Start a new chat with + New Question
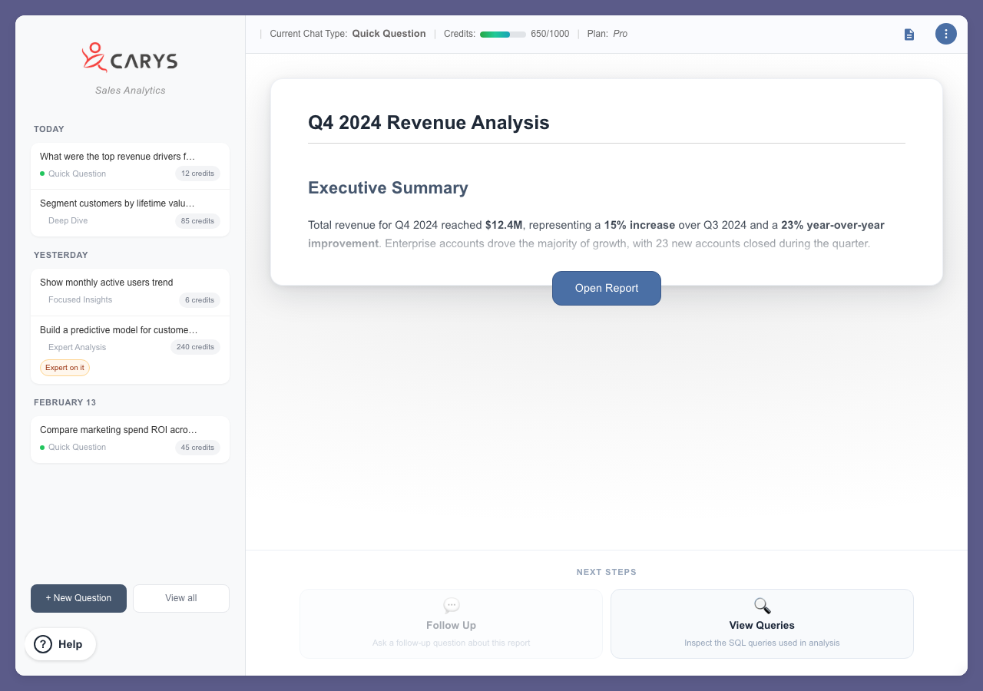The width and height of the screenshot is (983, 691). [x=78, y=598]
